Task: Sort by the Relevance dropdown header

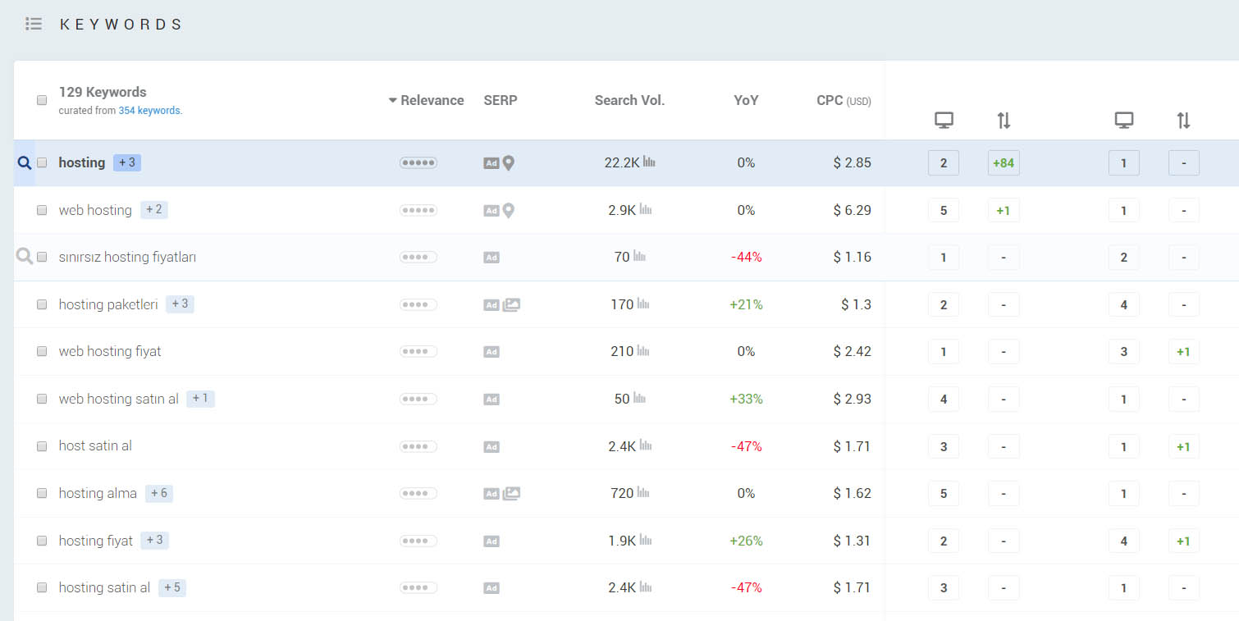Action: [x=427, y=100]
